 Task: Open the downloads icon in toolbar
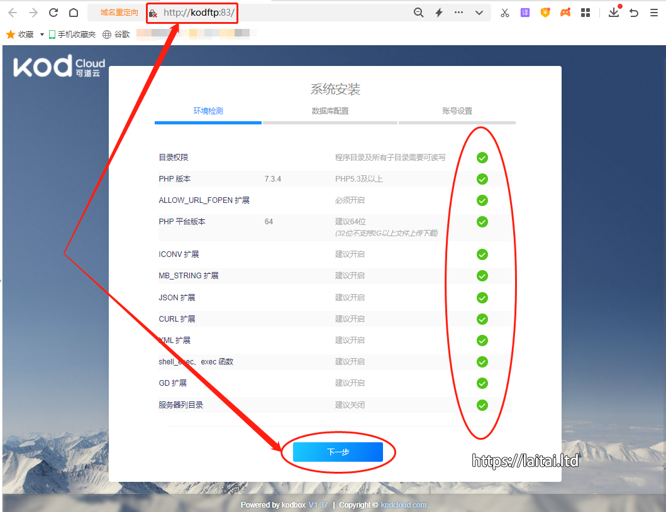(x=614, y=13)
